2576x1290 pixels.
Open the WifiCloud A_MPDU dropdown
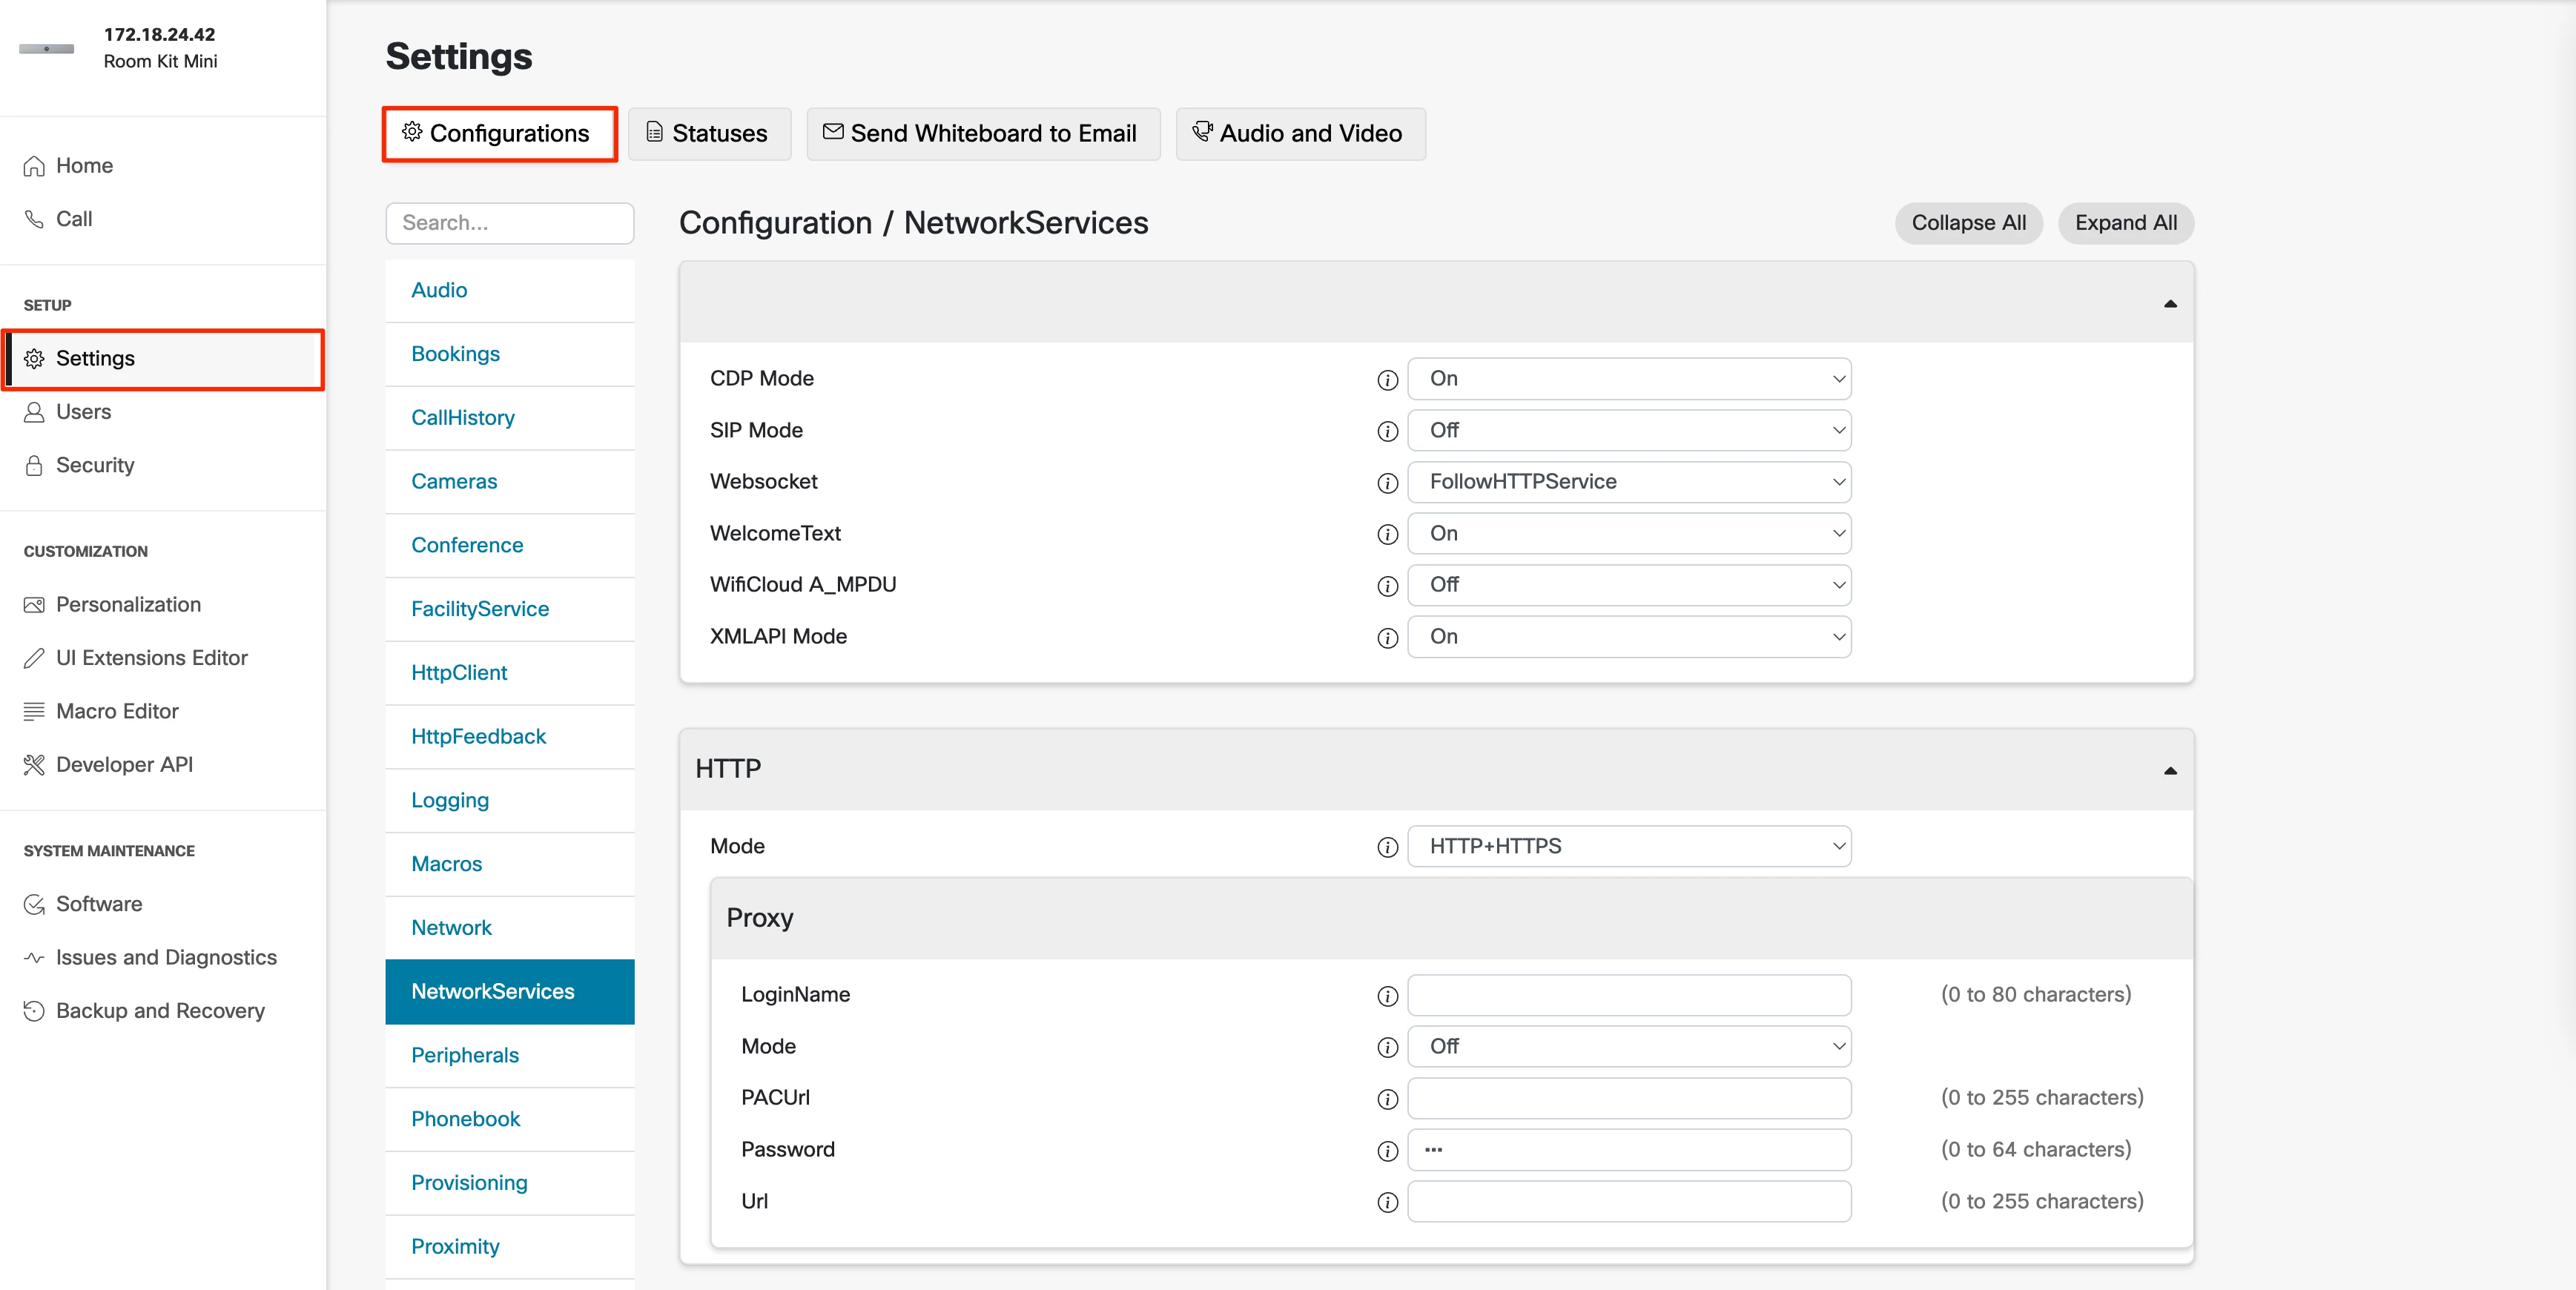[x=1628, y=585]
